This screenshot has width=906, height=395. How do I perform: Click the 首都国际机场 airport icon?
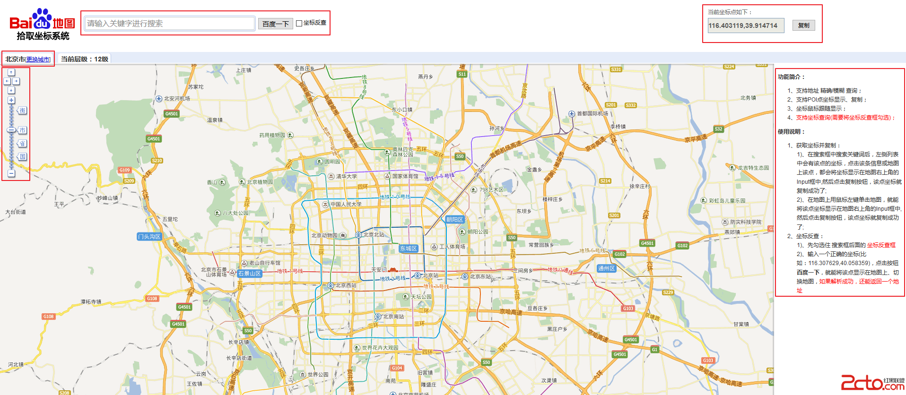pyautogui.click(x=572, y=114)
